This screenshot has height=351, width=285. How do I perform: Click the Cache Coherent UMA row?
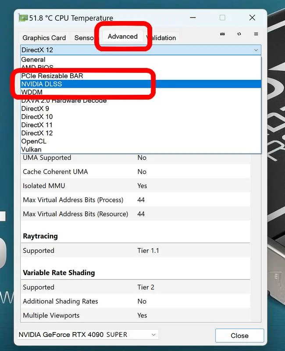click(135, 172)
